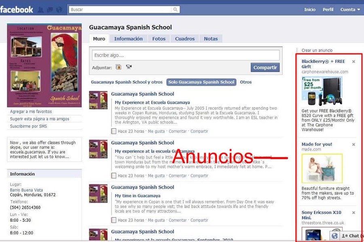Switch to the Información tab
The height and width of the screenshot is (242, 364).
(128, 39)
